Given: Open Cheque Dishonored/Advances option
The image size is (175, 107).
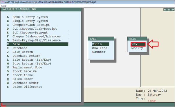Looking at the screenshot, I should 37,37.
